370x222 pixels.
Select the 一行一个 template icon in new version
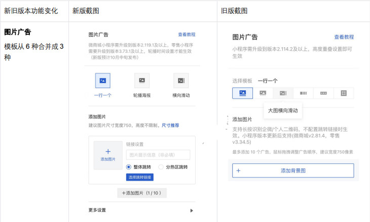[103, 81]
